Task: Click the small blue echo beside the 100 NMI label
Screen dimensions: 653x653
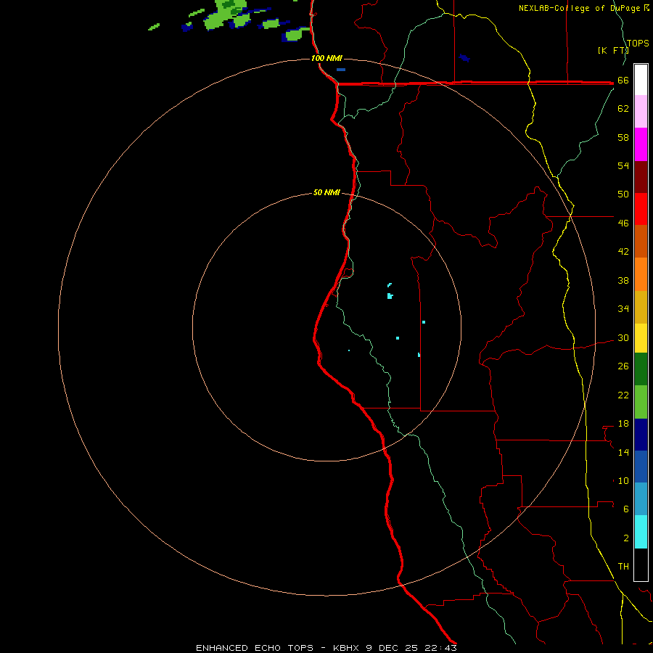Action: [341, 70]
